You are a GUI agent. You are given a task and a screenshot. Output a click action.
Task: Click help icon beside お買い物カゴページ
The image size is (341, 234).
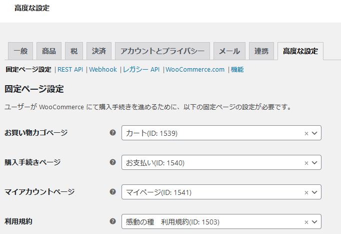(x=112, y=133)
